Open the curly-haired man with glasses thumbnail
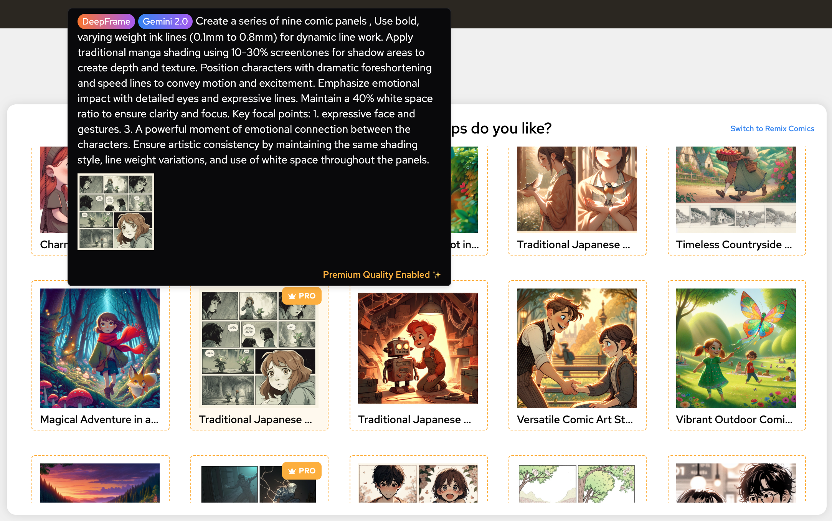Screen dimensions: 832x521 coord(736,483)
